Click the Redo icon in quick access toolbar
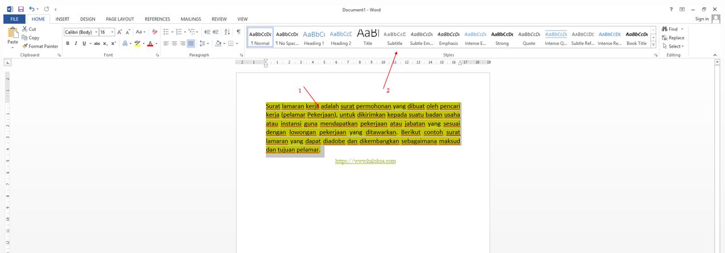 point(47,10)
